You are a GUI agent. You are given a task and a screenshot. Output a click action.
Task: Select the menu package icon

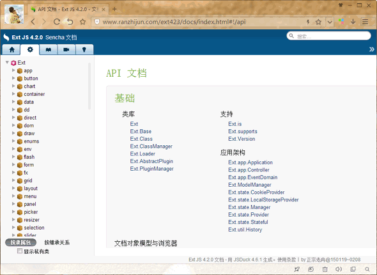click(20, 196)
